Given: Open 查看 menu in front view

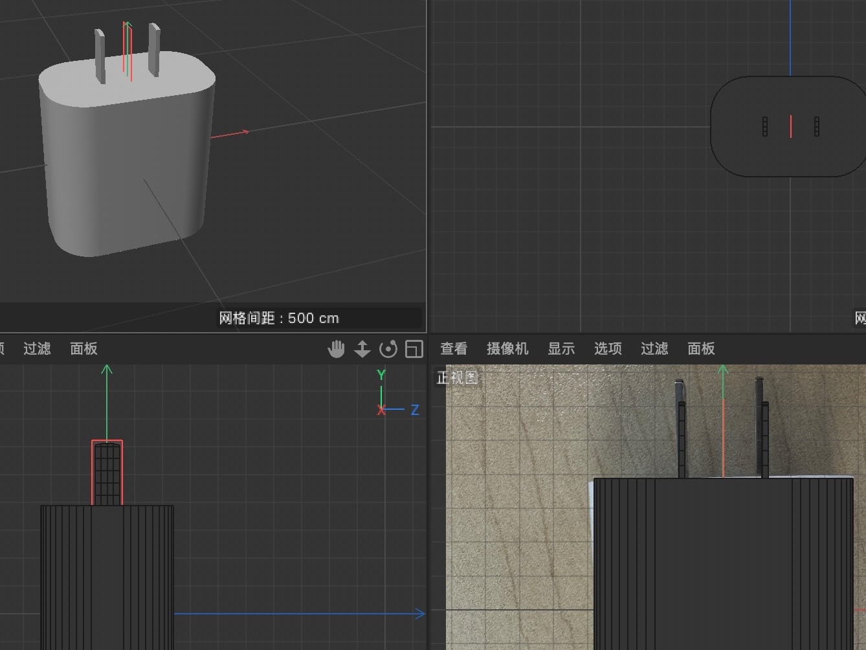Looking at the screenshot, I should pos(454,349).
